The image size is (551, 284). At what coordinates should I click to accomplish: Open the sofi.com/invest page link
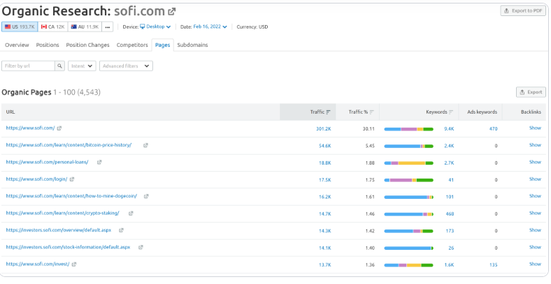[x=38, y=264]
